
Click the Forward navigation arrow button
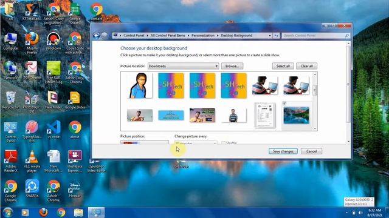105,36
